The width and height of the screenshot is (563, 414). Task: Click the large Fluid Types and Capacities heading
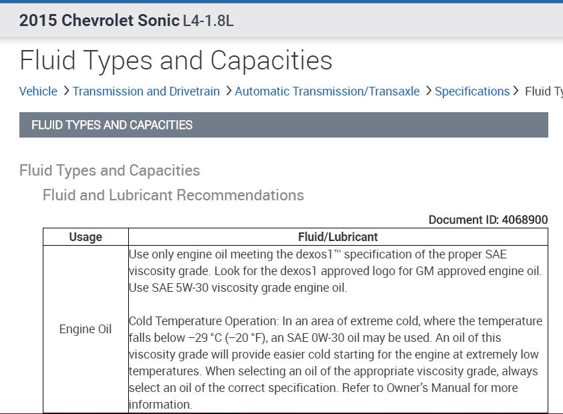176,60
